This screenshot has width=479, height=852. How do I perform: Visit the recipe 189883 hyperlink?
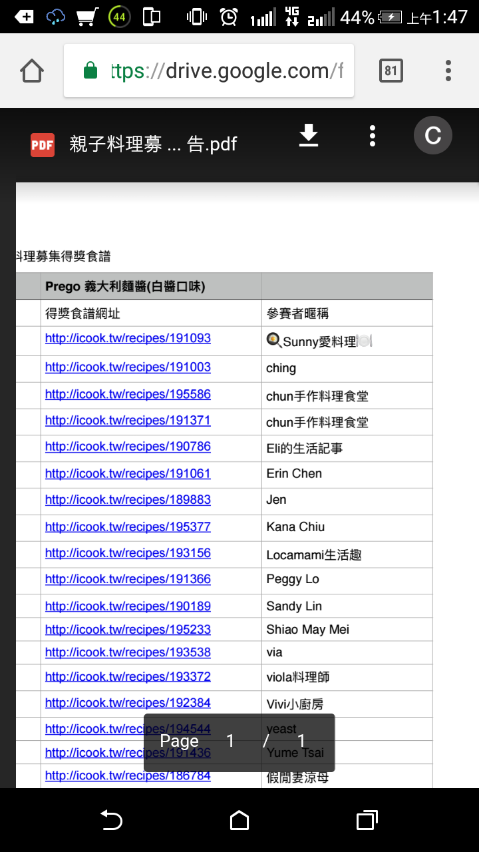128,500
